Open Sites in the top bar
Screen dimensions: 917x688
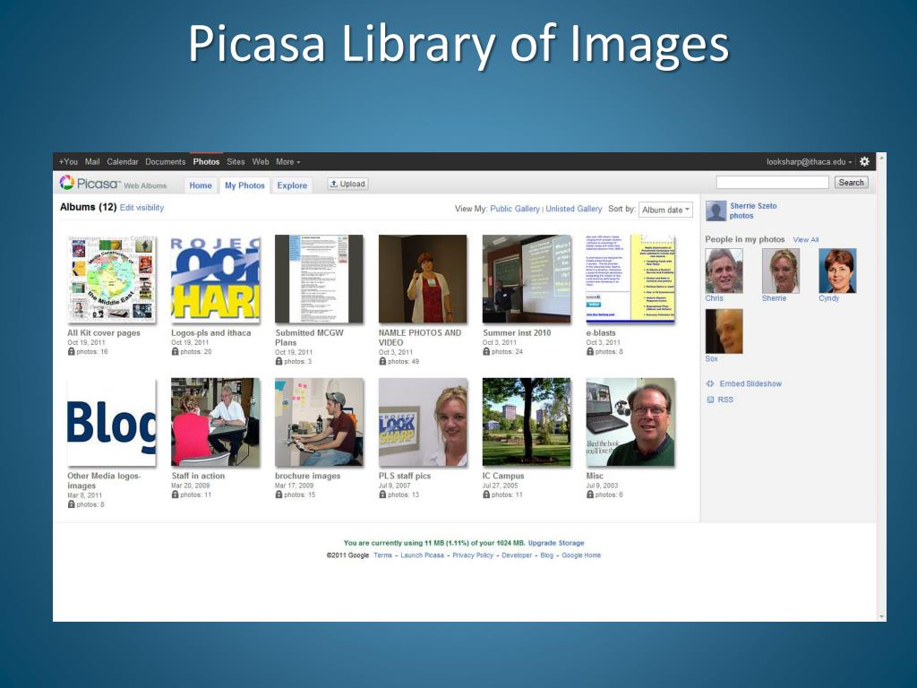[x=236, y=161]
